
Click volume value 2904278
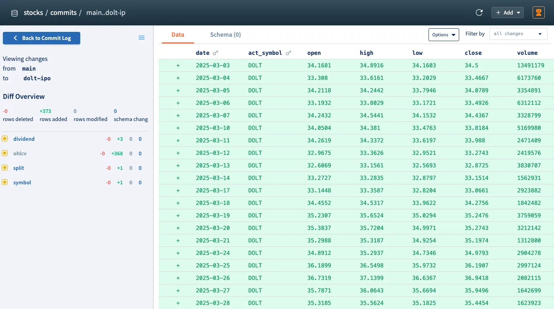click(x=529, y=253)
